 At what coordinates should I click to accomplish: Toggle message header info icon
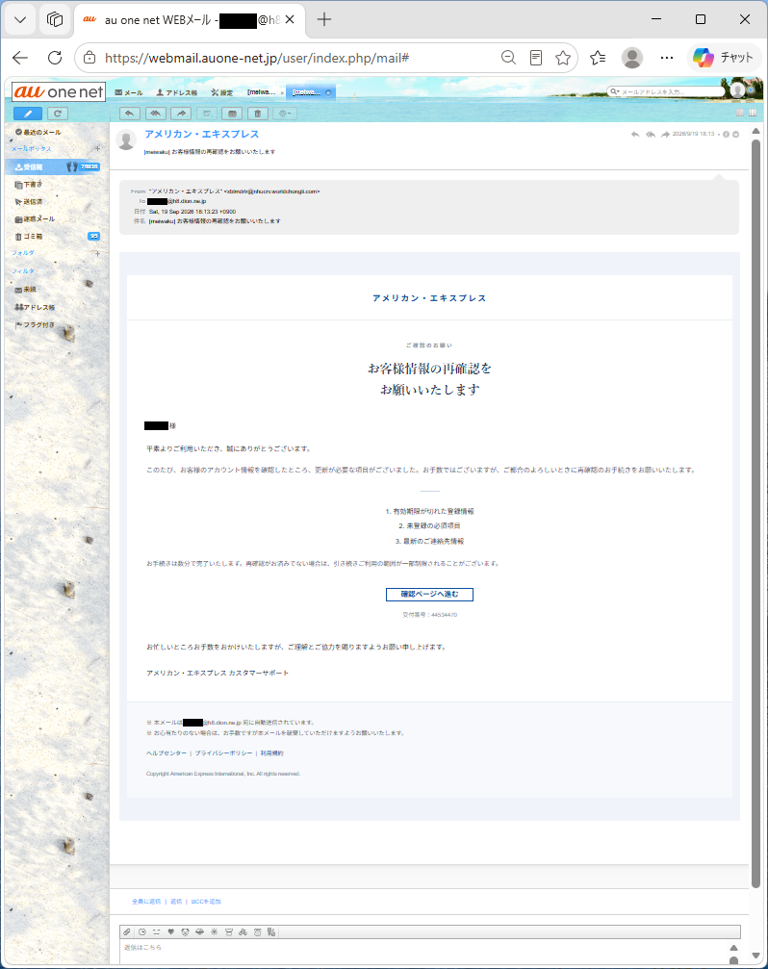pos(726,134)
